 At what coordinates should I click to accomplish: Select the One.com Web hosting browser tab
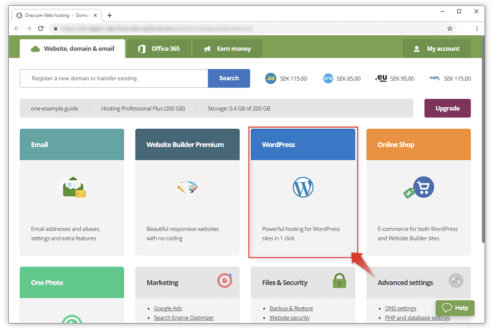point(57,15)
